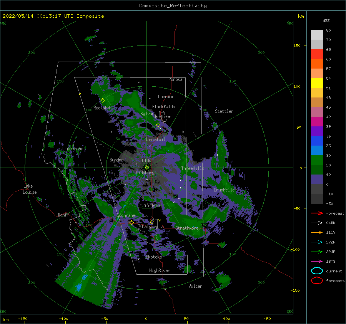This screenshot has width=346, height=324.
Task: Select the yellow swatch between 54 and 51 dBZ
Action: pos(317,83)
